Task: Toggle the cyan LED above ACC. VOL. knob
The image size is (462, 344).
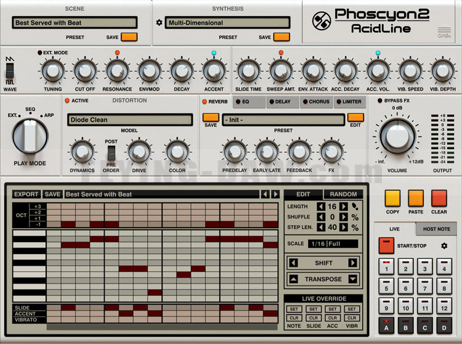Action: [x=378, y=52]
